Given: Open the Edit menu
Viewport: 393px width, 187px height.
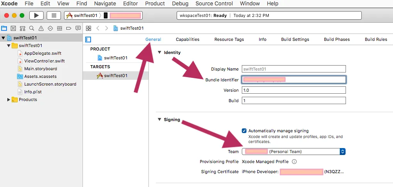Looking at the screenshot, I should (x=46, y=3).
